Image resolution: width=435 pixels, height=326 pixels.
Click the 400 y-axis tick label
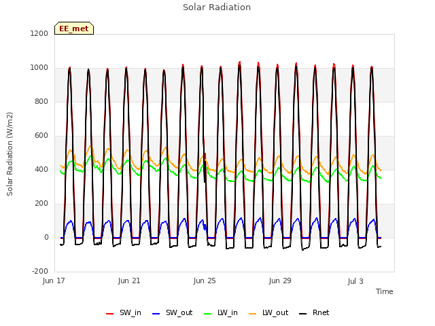41,170
